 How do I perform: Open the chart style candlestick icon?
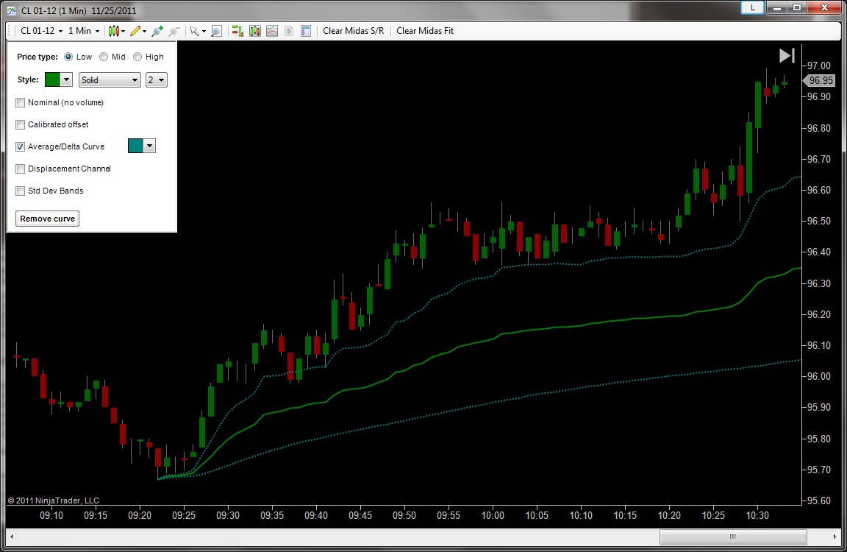(113, 31)
